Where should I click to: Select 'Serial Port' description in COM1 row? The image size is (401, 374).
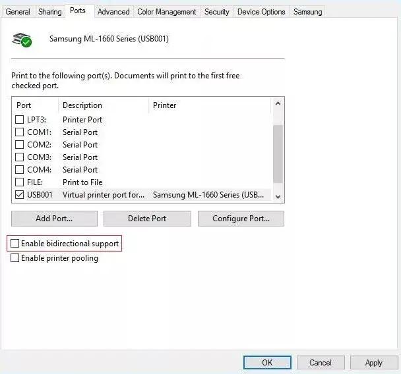tap(80, 132)
